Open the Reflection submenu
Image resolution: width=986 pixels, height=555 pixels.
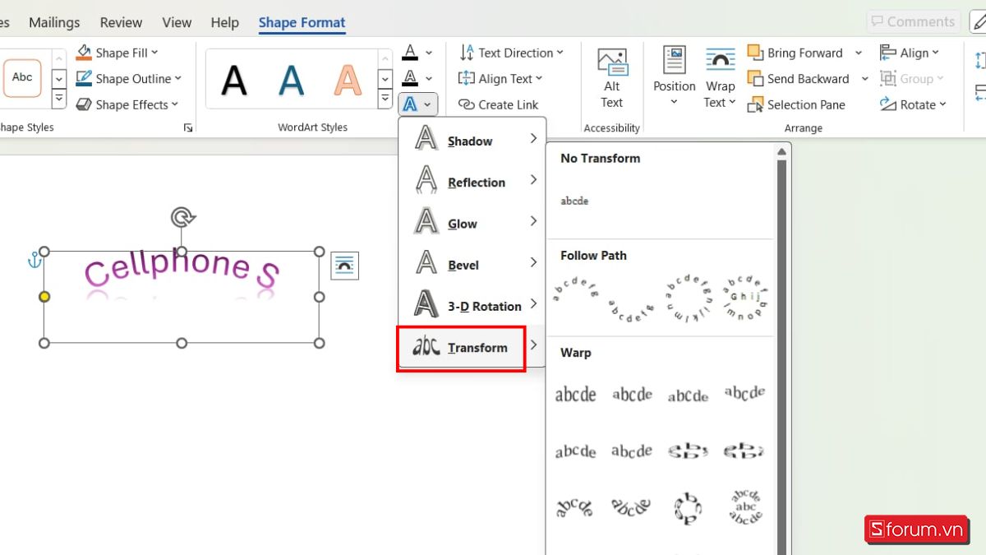tap(472, 182)
